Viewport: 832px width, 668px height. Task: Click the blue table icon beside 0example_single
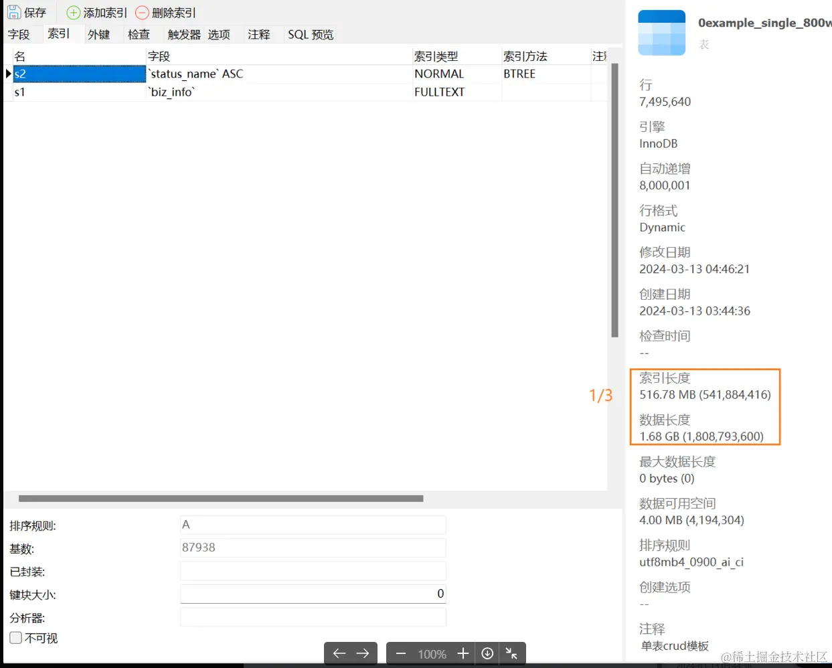[x=662, y=32]
